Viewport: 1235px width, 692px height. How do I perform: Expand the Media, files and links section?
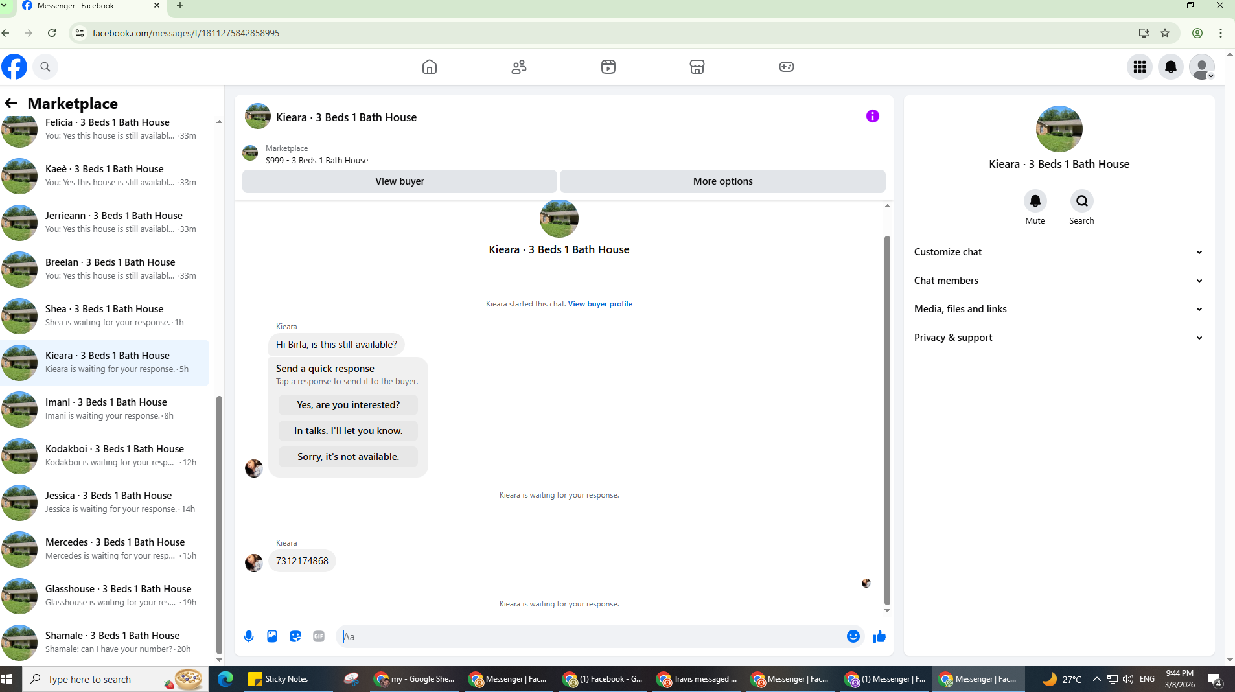coord(1059,309)
